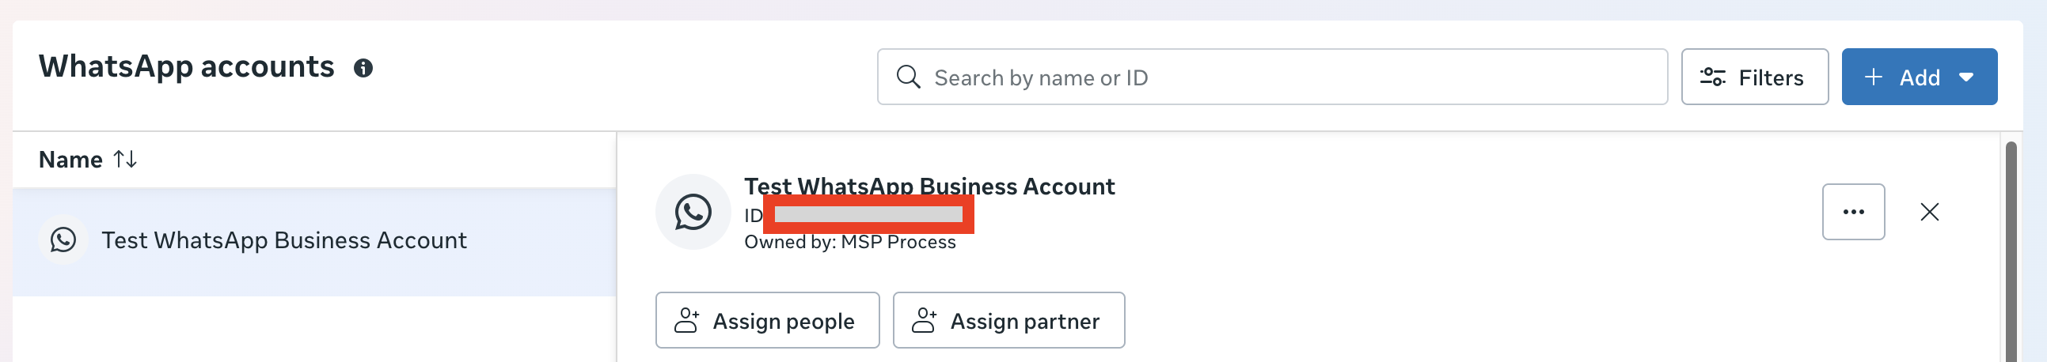Click the large WhatsApp avatar in details
This screenshot has height=362, width=2047.
point(693,212)
